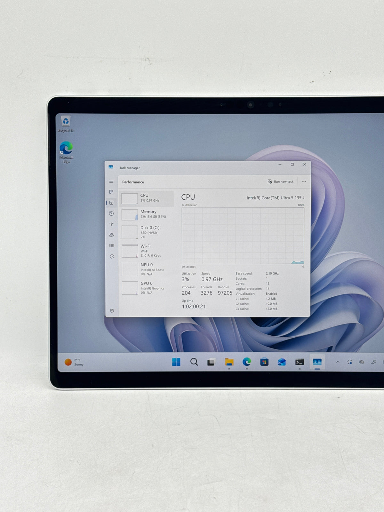Open the weather widget showing 81°F Sunny
The image size is (384, 512).
coord(75,362)
